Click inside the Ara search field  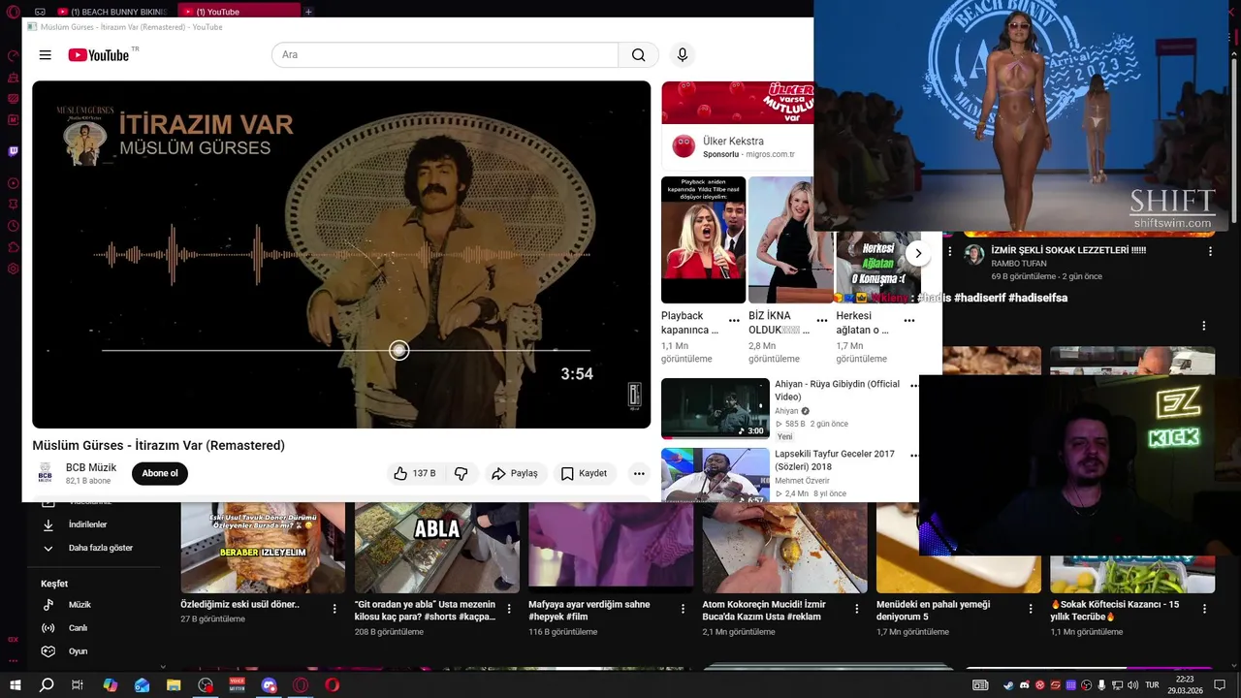coord(445,55)
